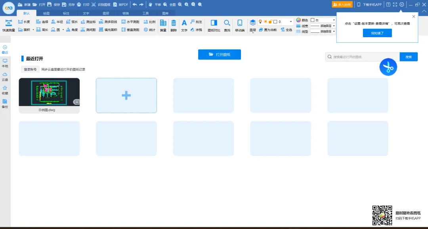428x229 pixels.
Task: Open the 移动端 mobile tool
Action: 240,26
